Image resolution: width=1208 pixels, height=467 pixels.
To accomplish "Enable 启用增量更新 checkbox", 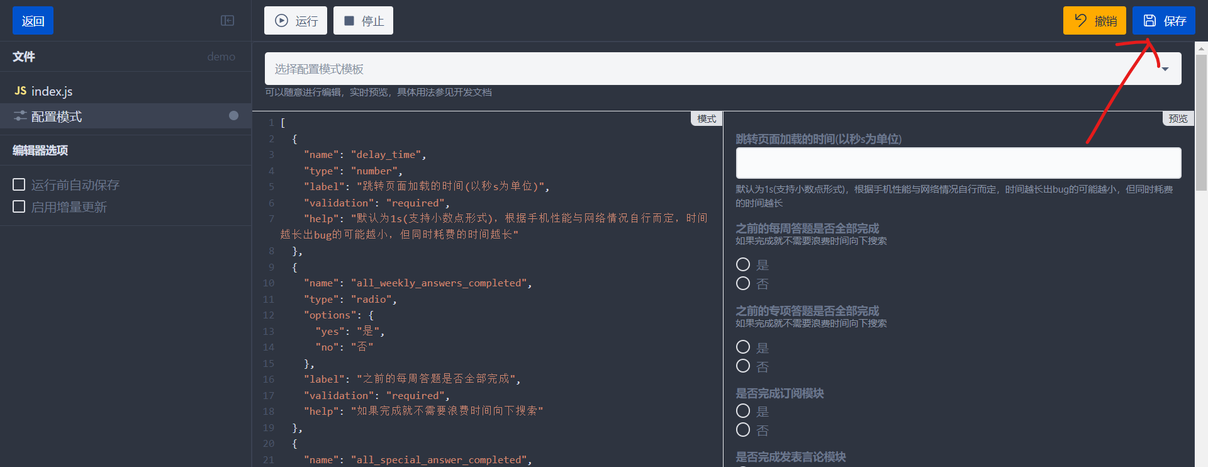I will [x=19, y=206].
